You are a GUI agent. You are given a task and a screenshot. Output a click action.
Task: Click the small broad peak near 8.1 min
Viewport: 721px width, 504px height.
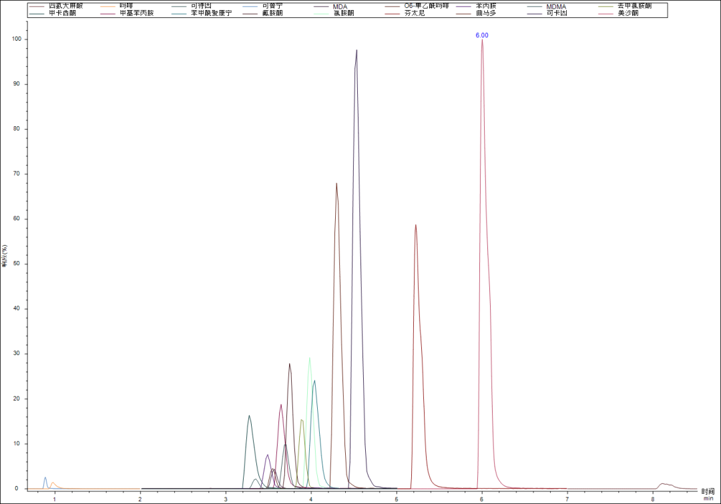click(664, 484)
